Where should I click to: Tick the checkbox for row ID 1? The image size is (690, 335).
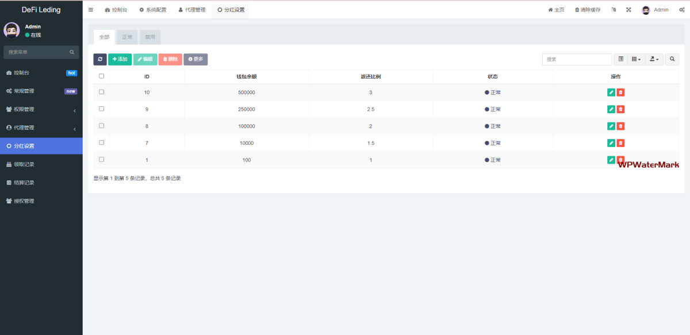click(x=102, y=159)
